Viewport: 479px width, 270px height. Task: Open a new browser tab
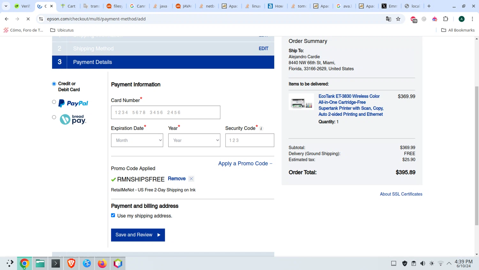(x=429, y=6)
